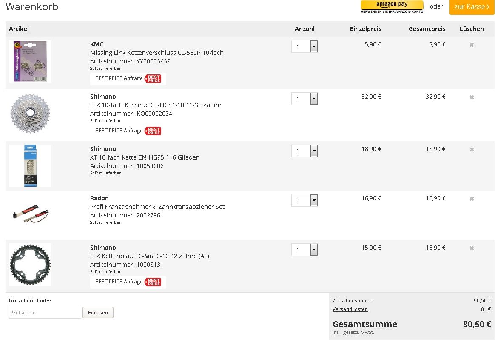
Task: Open quantity dropdown for KMC Missing Link
Action: point(314,46)
